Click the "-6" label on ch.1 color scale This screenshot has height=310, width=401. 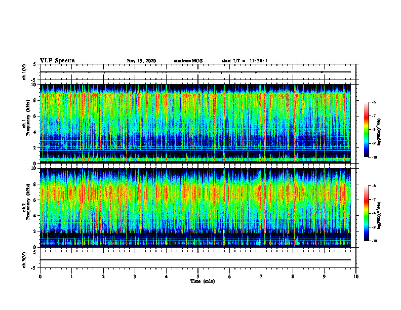click(x=374, y=102)
